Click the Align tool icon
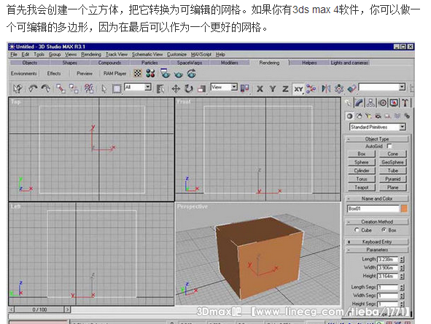The image size is (431, 324). click(352, 88)
